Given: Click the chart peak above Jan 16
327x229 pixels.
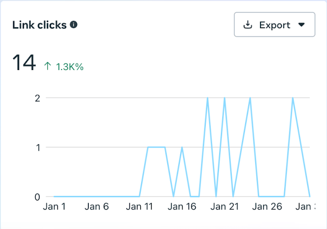Looking at the screenshot, I should [x=182, y=148].
